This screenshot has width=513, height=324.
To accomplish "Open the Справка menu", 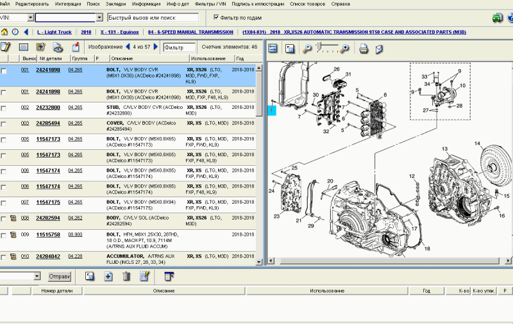I will tap(341, 4).
